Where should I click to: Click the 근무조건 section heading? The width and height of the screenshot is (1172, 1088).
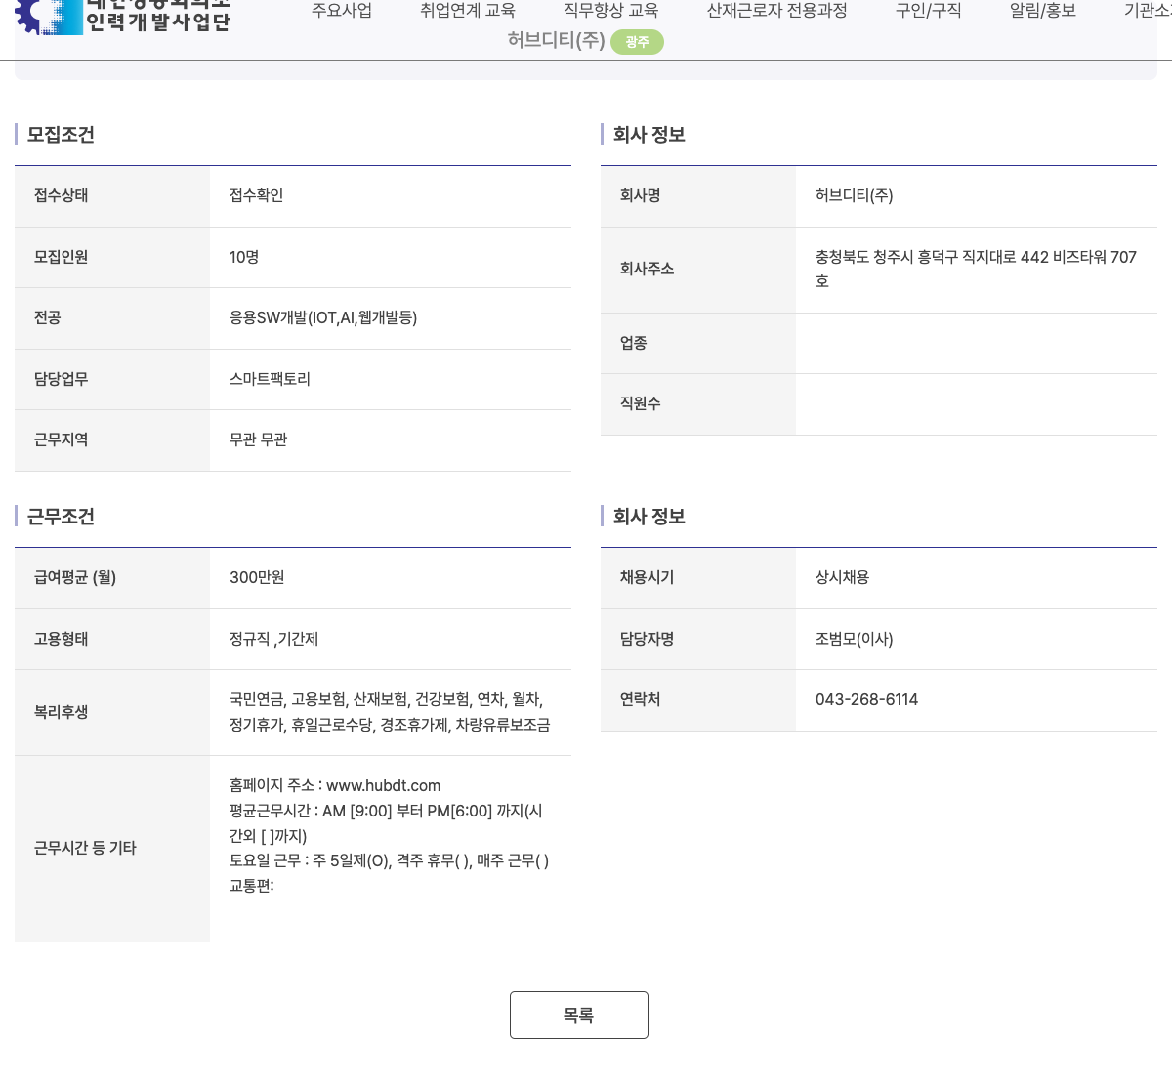click(x=61, y=517)
